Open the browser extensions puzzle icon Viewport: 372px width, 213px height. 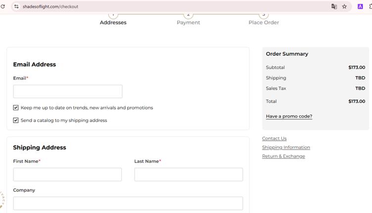(370, 6)
